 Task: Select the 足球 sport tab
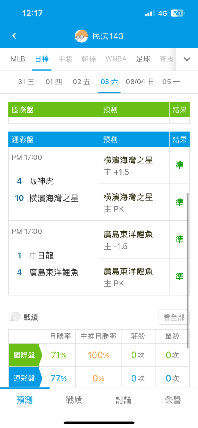click(x=143, y=59)
